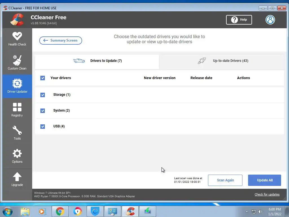Open the user account profile icon
The width and height of the screenshot is (289, 217).
tap(270, 20)
